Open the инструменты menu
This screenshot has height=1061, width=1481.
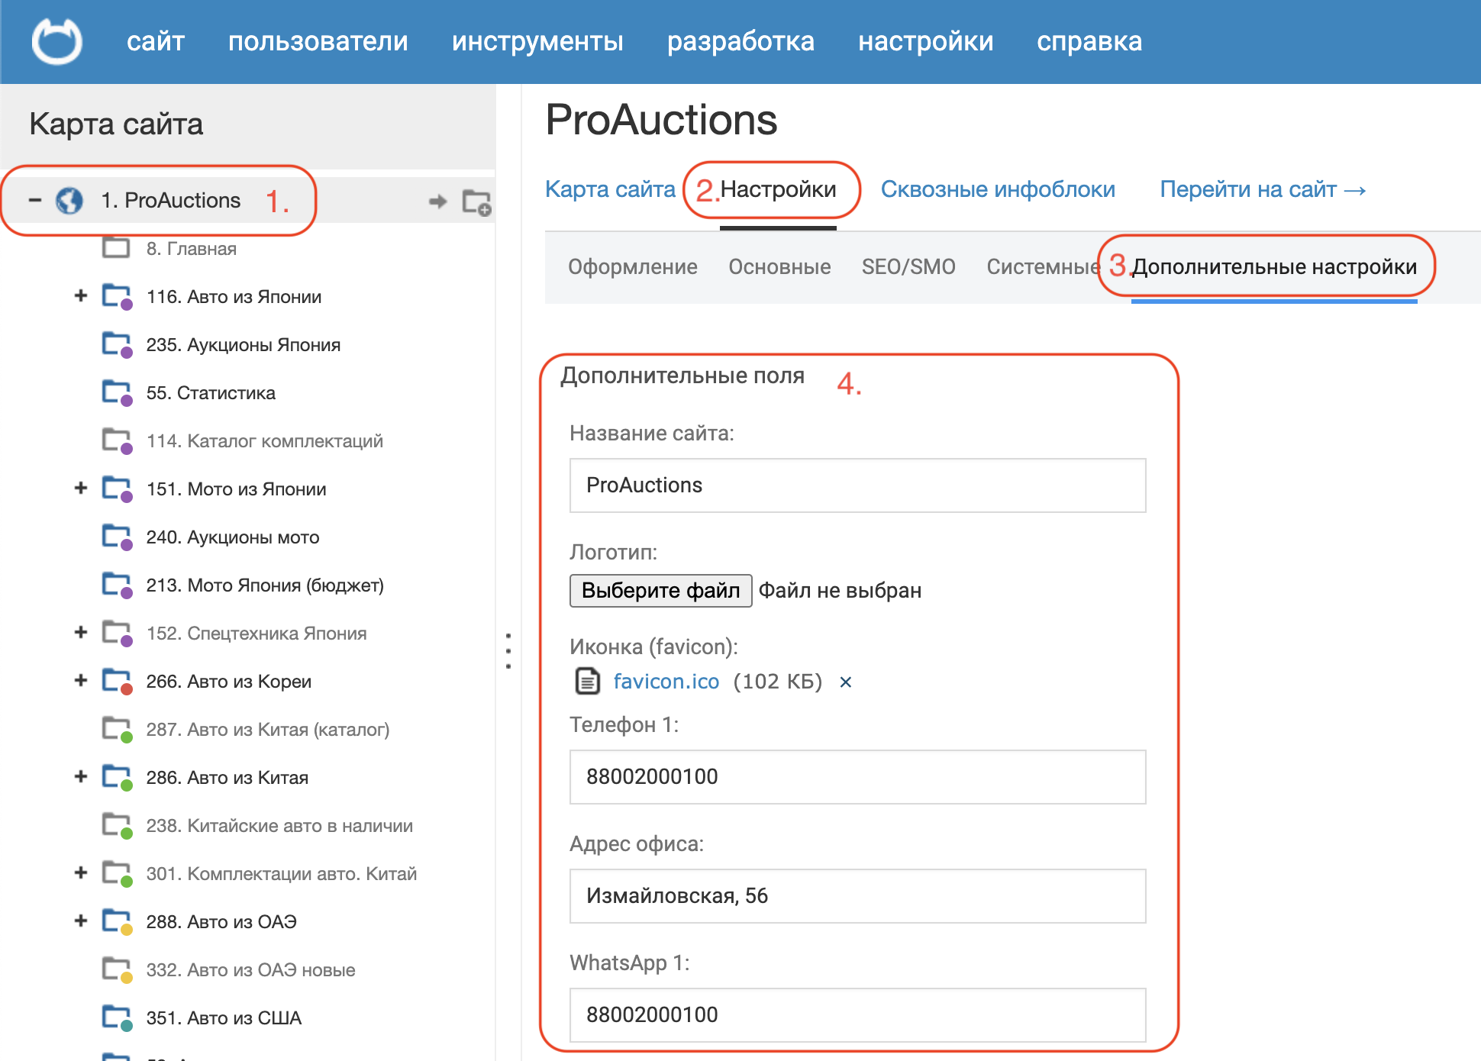pyautogui.click(x=537, y=41)
